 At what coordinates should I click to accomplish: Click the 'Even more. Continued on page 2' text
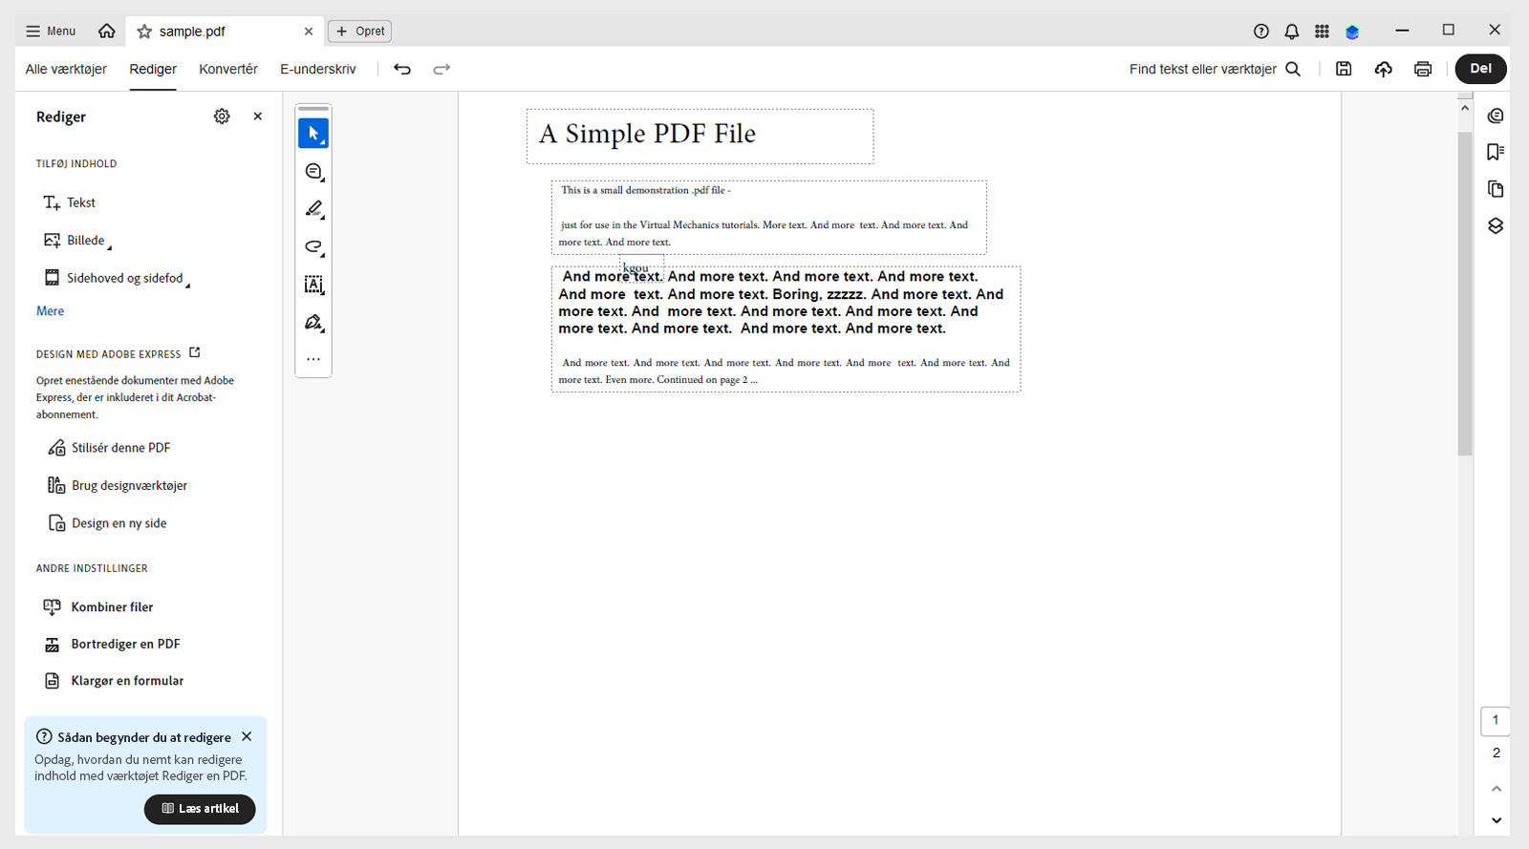coord(681,380)
